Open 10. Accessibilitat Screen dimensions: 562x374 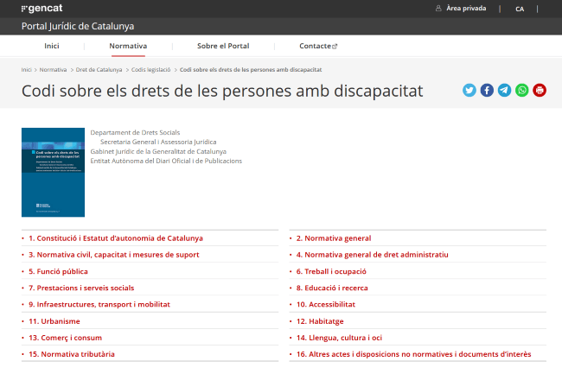(326, 305)
